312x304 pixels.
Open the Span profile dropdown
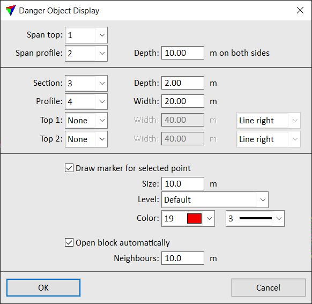tap(86, 53)
